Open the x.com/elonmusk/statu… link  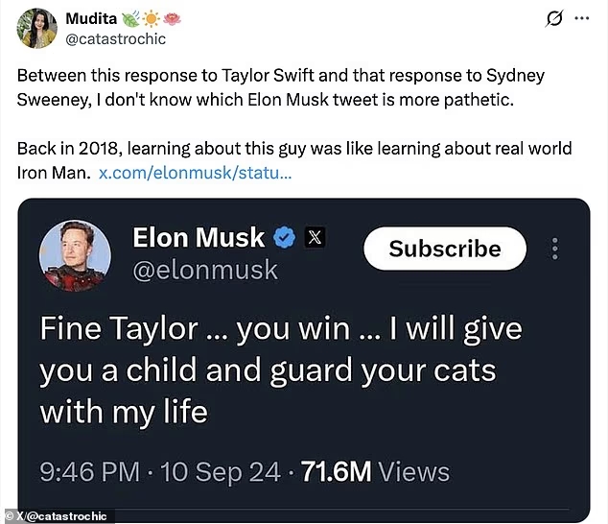click(195, 174)
